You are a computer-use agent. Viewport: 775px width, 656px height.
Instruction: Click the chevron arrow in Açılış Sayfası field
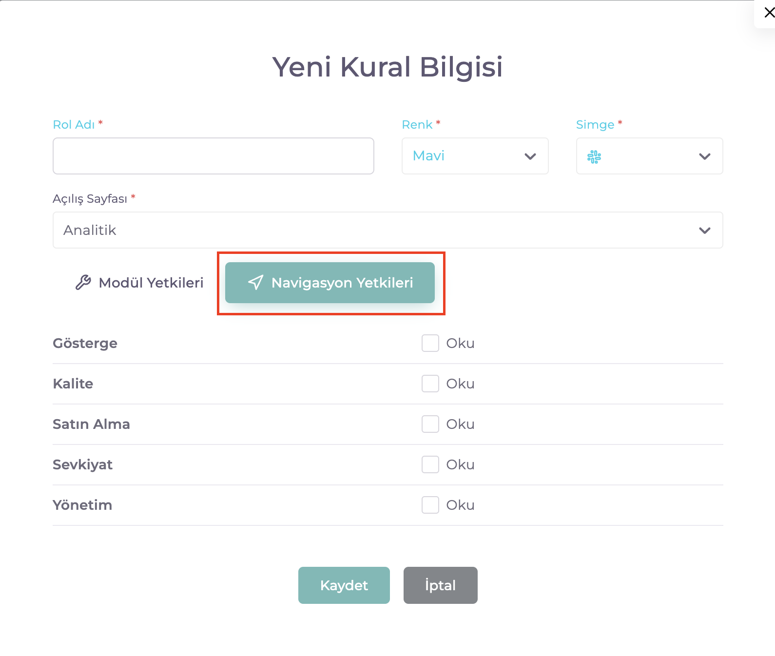click(704, 231)
